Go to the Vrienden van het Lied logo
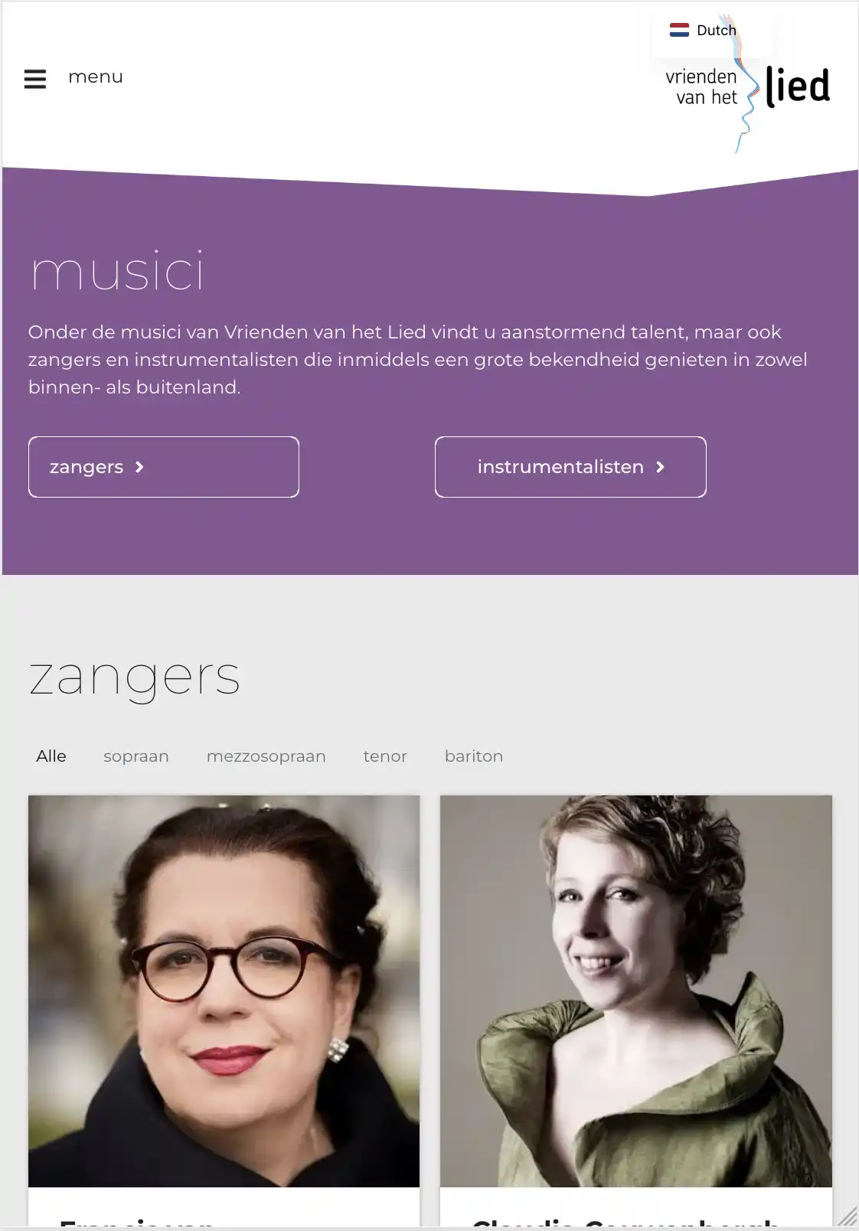The width and height of the screenshot is (859, 1231). (x=747, y=86)
